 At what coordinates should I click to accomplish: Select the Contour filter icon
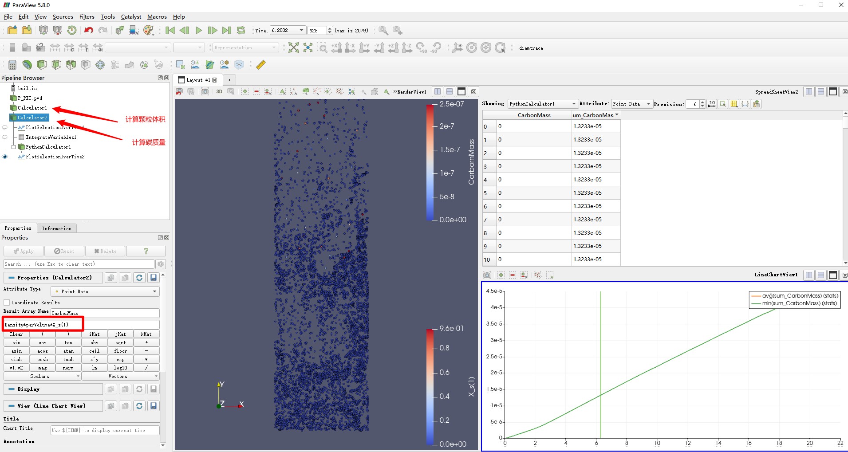[x=27, y=65]
